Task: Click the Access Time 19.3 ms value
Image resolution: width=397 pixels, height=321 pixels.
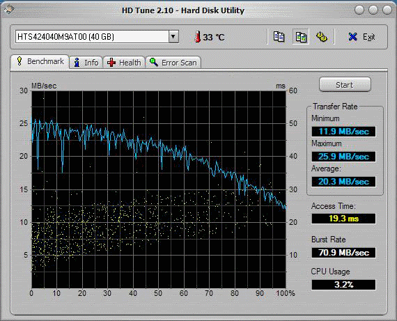Action: [x=343, y=218]
